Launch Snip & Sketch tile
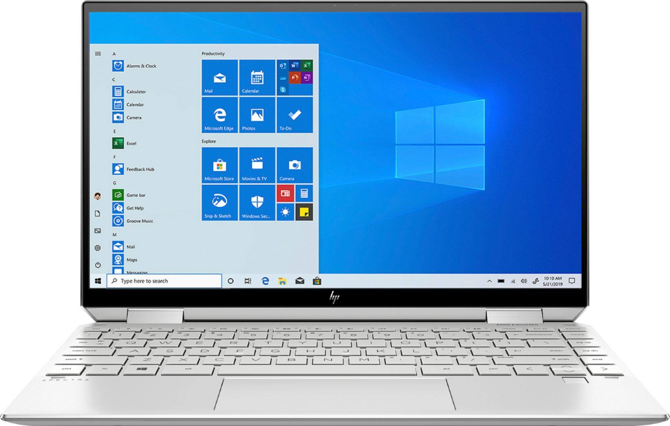The width and height of the screenshot is (670, 426). [220, 202]
